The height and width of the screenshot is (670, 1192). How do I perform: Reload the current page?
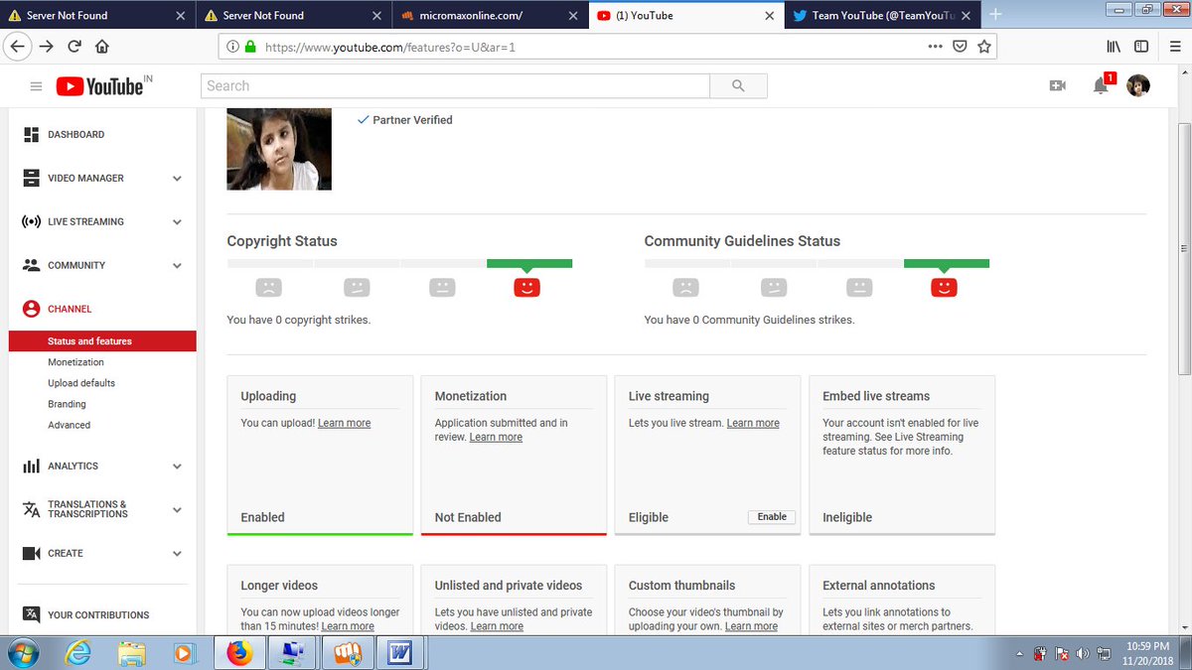[x=74, y=46]
